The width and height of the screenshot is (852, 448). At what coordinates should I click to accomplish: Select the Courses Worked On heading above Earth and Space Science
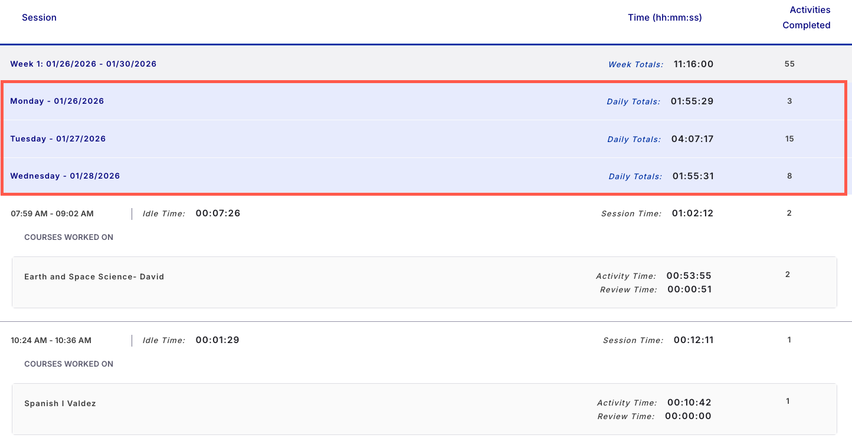tap(68, 237)
